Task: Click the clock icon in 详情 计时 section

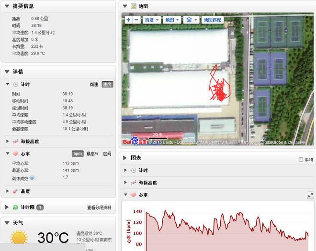Action: tap(15, 84)
